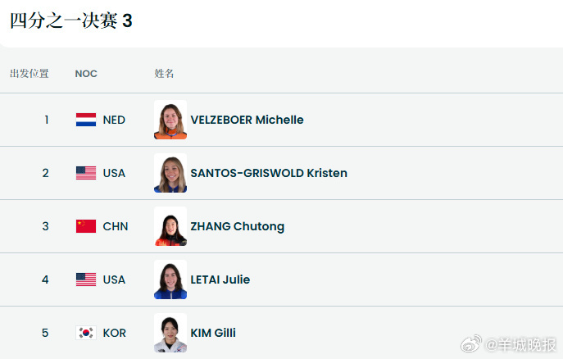The width and height of the screenshot is (563, 359).
Task: Open Santos-Griswold Kristen's athlete photo
Action: pyautogui.click(x=170, y=173)
